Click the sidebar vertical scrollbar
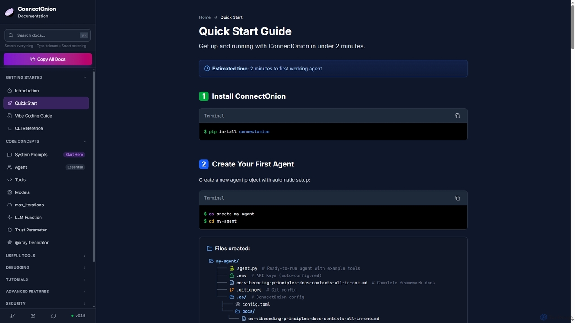Viewport: 575px width, 323px height. (x=94, y=166)
